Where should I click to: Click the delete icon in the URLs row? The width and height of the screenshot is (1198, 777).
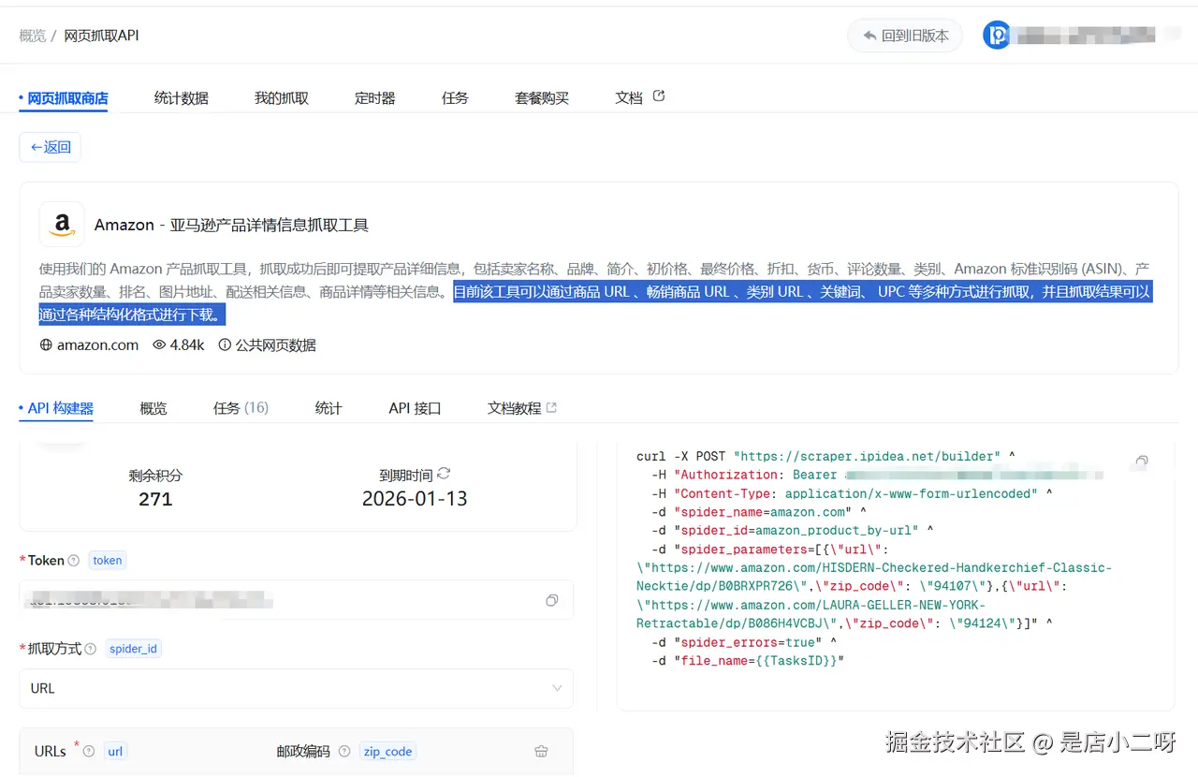(541, 751)
